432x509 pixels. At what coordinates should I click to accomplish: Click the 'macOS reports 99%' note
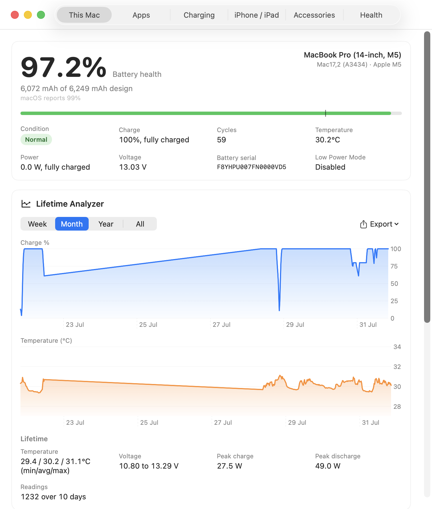pyautogui.click(x=51, y=98)
